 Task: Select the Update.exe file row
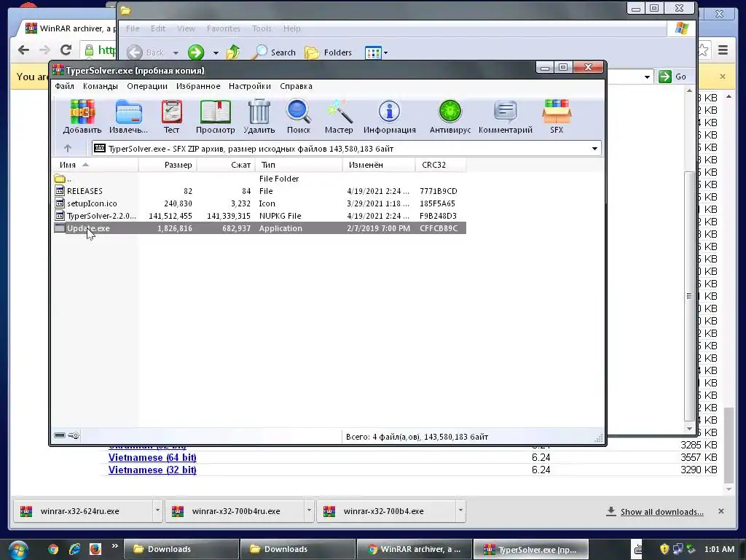pyautogui.click(x=259, y=228)
